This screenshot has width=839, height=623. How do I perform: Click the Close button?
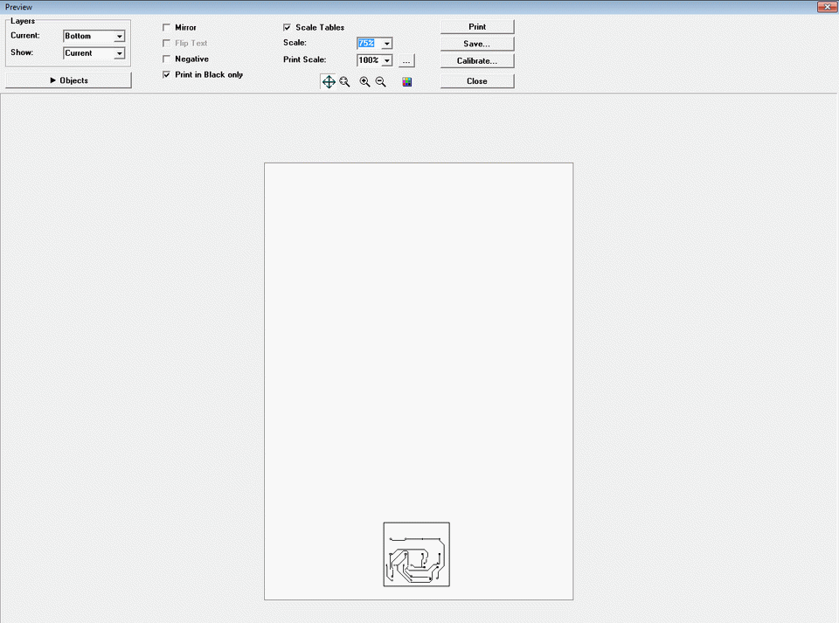click(477, 80)
